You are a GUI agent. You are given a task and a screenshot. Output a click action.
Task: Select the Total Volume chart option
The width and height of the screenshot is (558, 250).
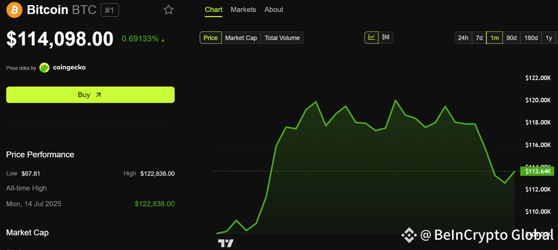(x=282, y=38)
